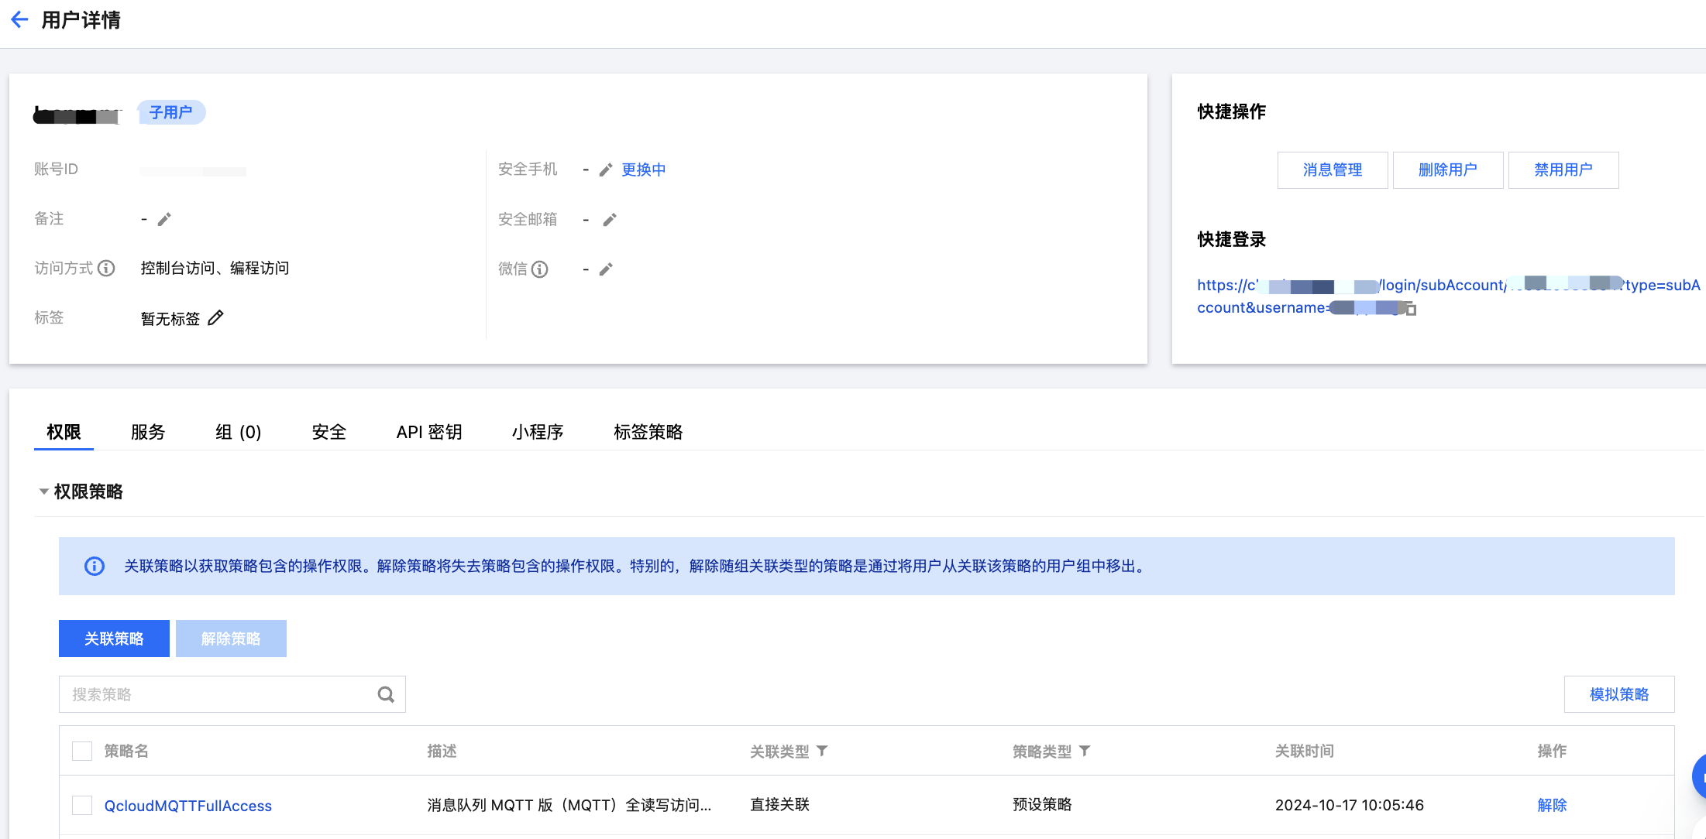Check the QcloudMQTTFullAccess row checkbox

pyautogui.click(x=82, y=805)
